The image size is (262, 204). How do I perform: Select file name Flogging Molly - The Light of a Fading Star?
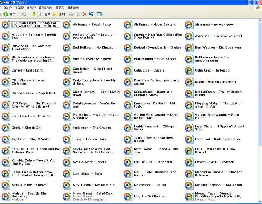point(218,105)
